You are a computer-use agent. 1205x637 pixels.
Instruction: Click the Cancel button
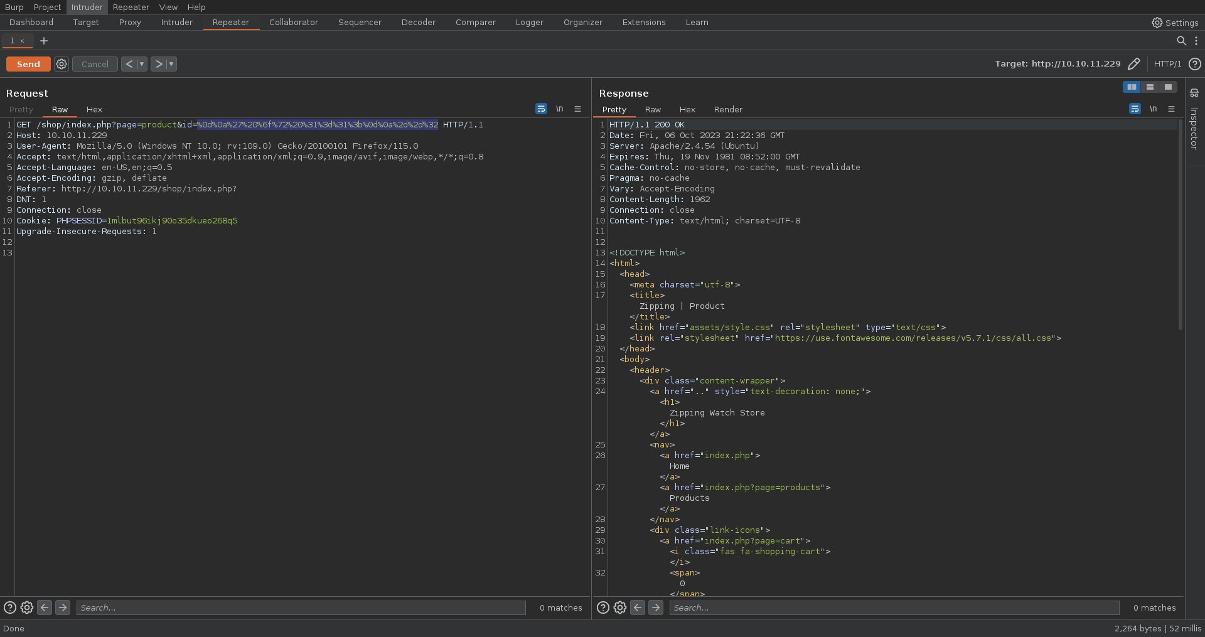click(95, 64)
